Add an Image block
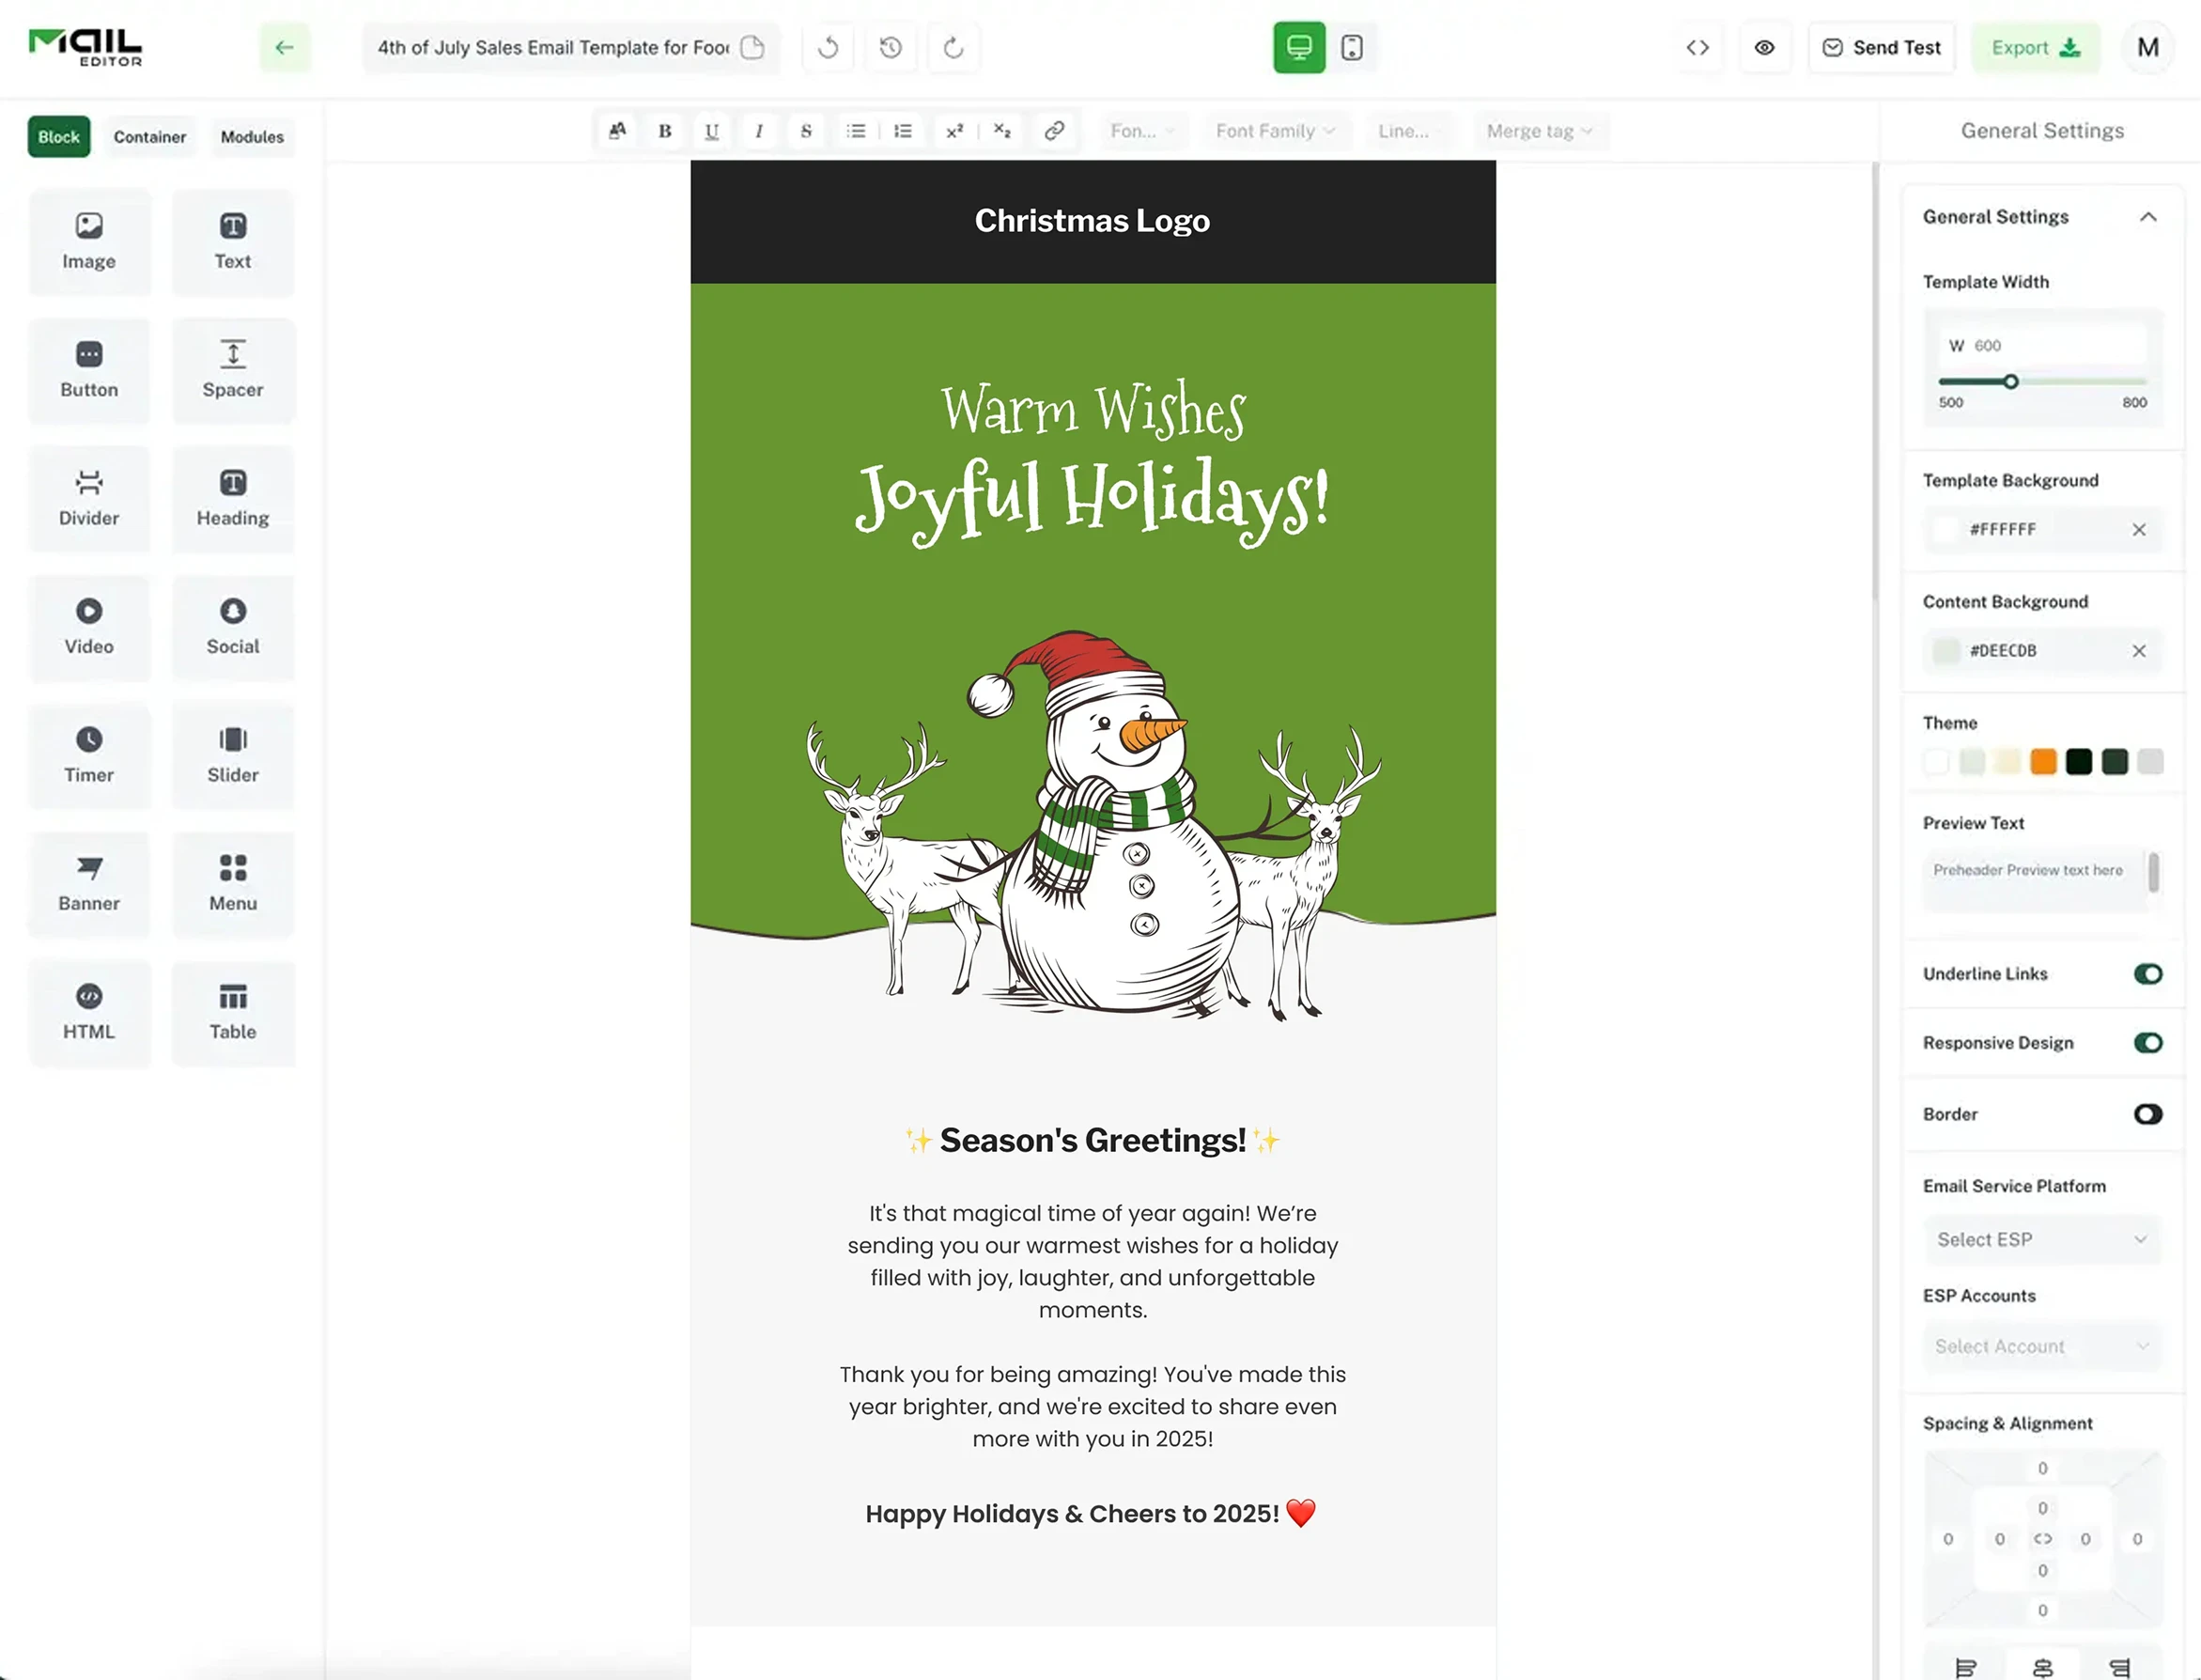The width and height of the screenshot is (2201, 1680). 89,242
